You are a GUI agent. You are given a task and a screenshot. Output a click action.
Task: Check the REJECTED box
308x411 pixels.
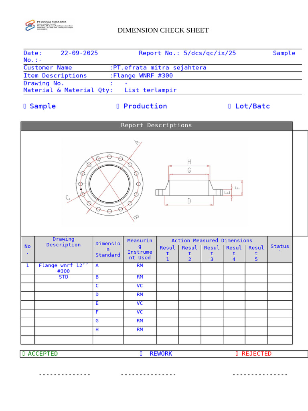(x=237, y=354)
